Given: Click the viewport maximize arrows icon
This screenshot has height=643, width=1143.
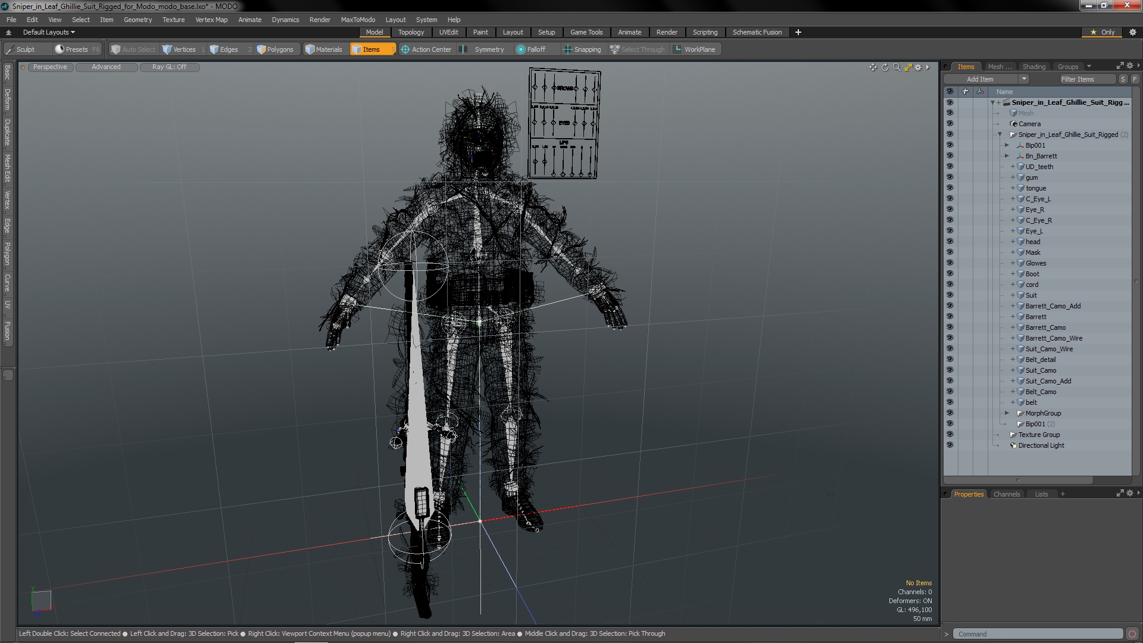Looking at the screenshot, I should click(x=908, y=67).
